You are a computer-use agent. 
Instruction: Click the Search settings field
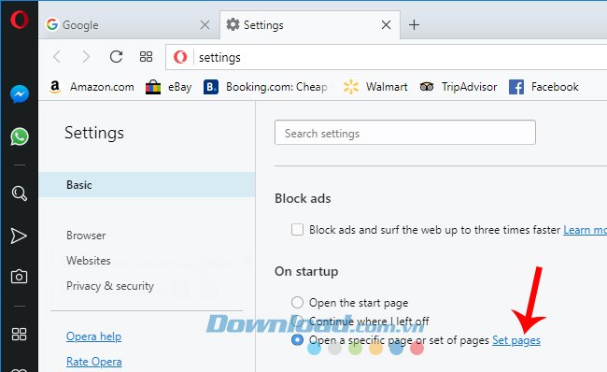(405, 133)
